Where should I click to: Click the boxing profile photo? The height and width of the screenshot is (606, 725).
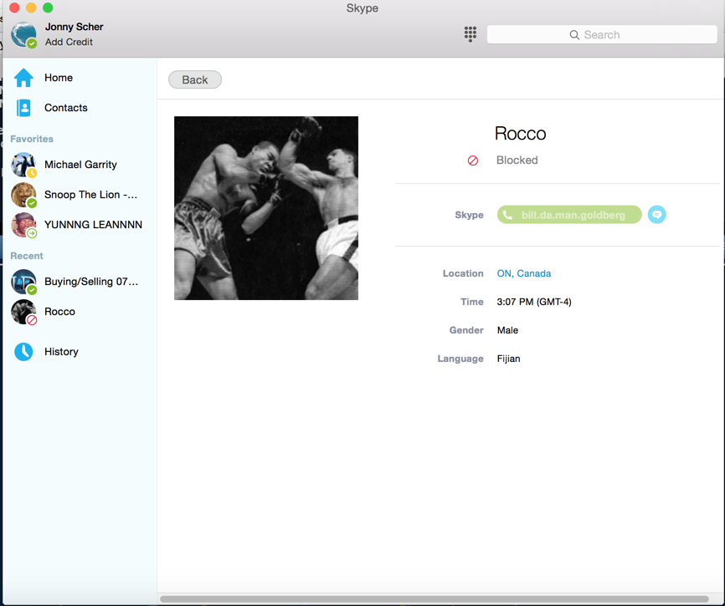[x=266, y=208]
